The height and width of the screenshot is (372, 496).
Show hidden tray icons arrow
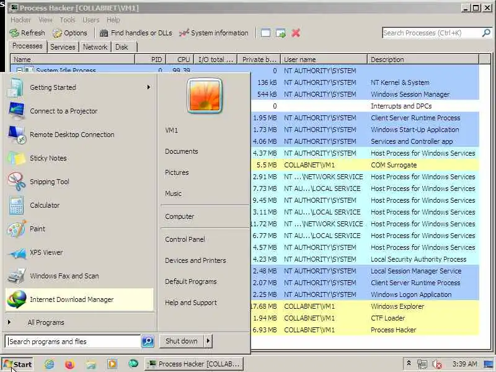click(x=409, y=363)
